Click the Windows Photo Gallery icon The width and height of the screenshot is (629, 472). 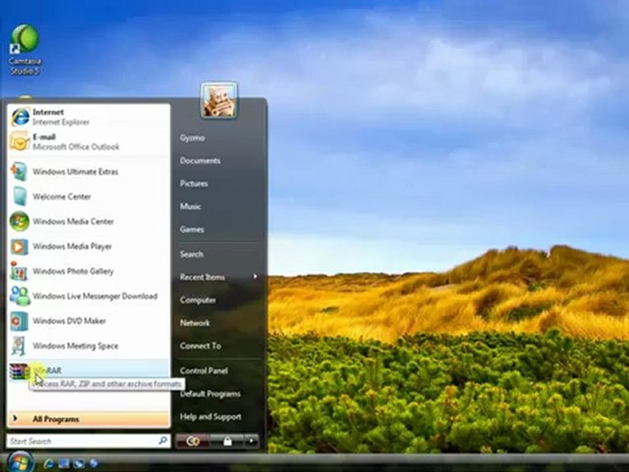(x=19, y=271)
